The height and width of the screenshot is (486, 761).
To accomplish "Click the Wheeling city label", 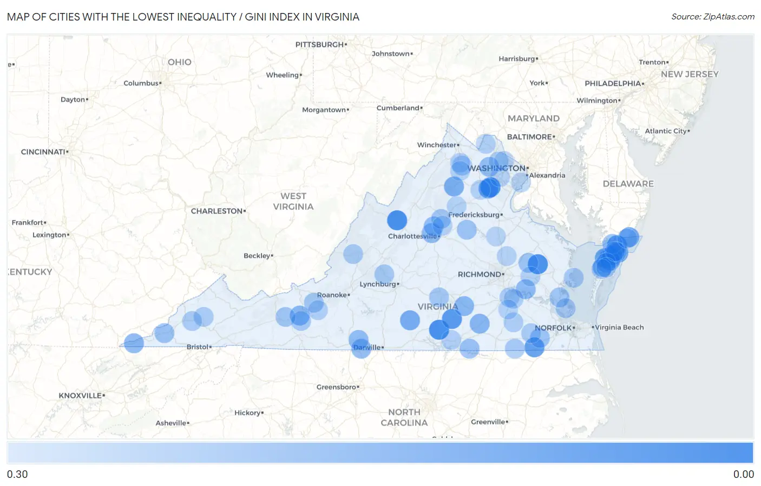I will pos(282,75).
